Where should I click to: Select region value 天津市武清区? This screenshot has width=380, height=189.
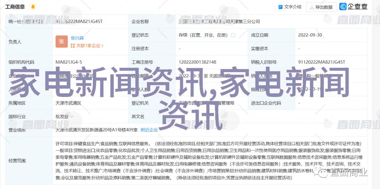pyautogui.click(x=68, y=103)
